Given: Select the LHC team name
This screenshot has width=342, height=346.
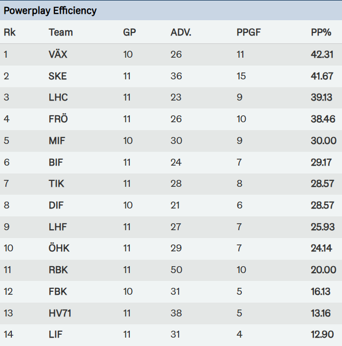Looking at the screenshot, I should (x=58, y=98).
